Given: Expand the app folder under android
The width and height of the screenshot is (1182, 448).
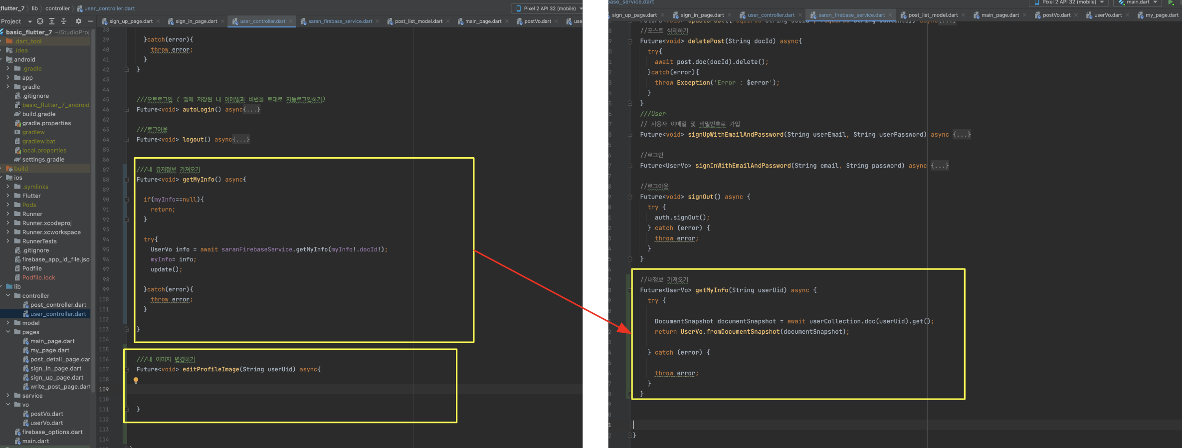Looking at the screenshot, I should (8, 78).
